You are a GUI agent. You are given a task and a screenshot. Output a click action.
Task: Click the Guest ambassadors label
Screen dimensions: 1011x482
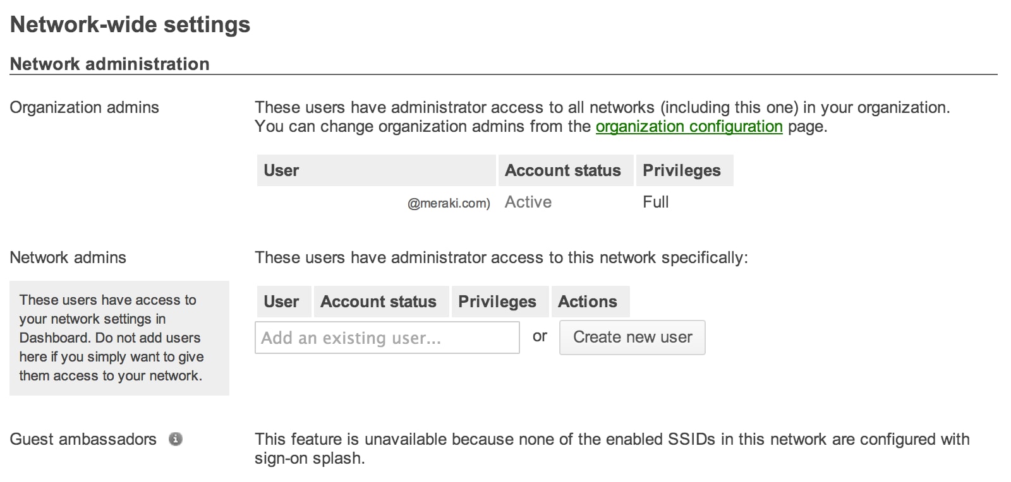tap(83, 439)
